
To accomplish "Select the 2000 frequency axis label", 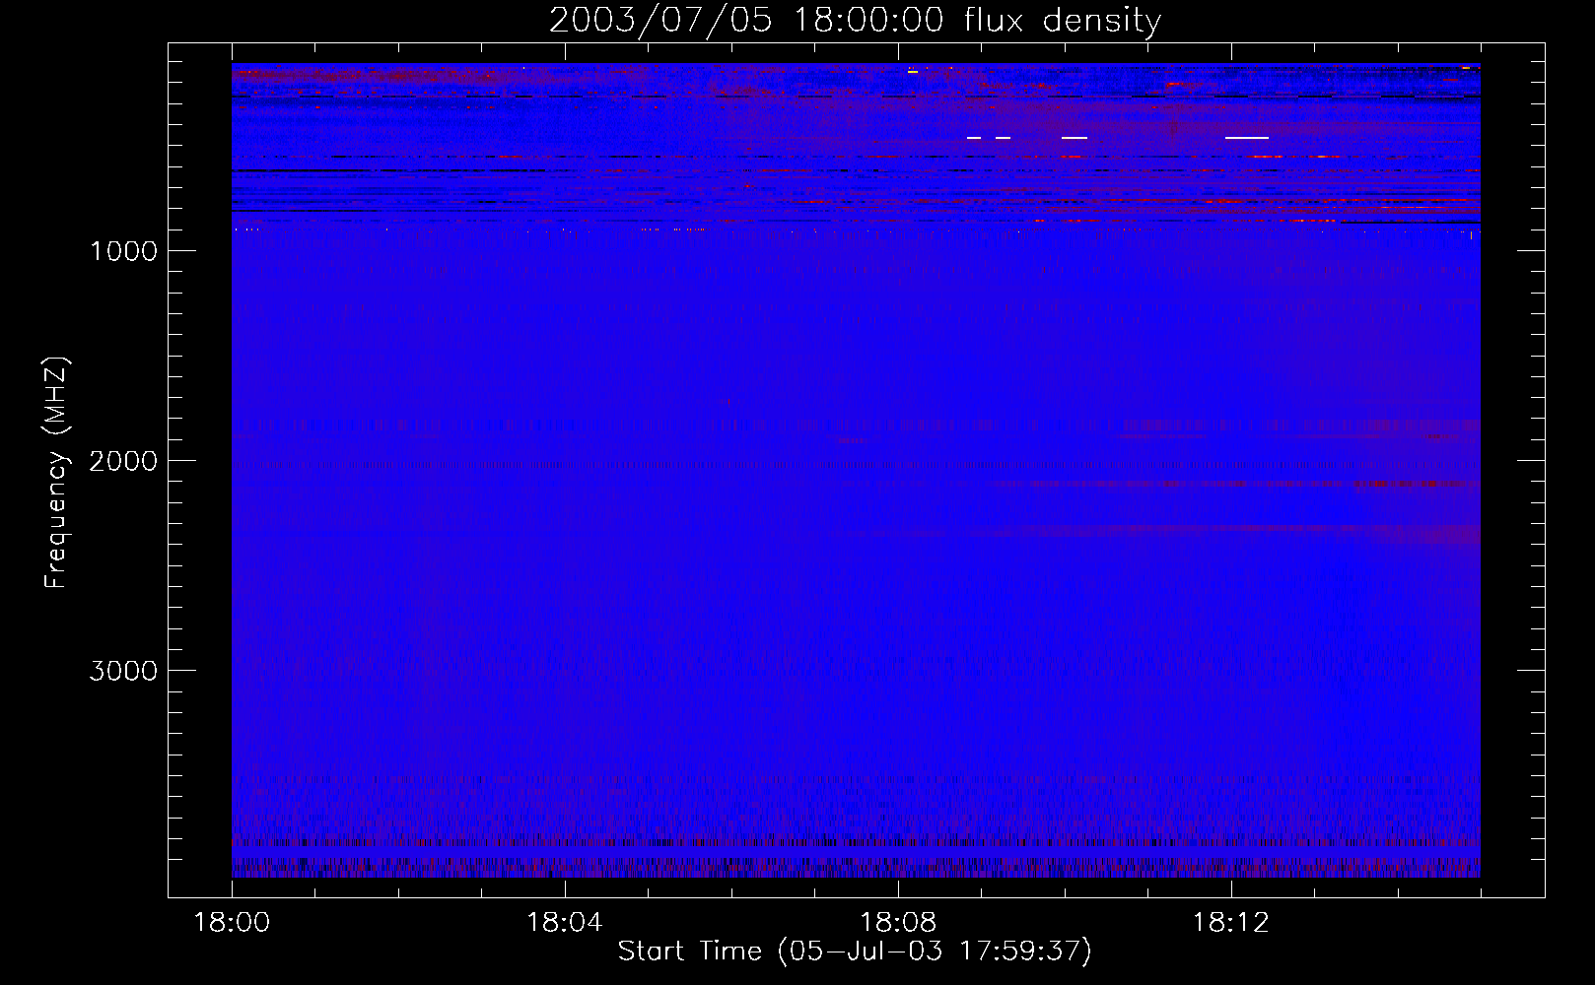I will (x=123, y=461).
